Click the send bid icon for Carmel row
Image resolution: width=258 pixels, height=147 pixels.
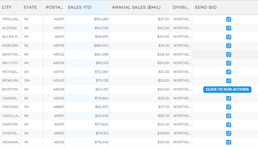pyautogui.click(x=228, y=98)
